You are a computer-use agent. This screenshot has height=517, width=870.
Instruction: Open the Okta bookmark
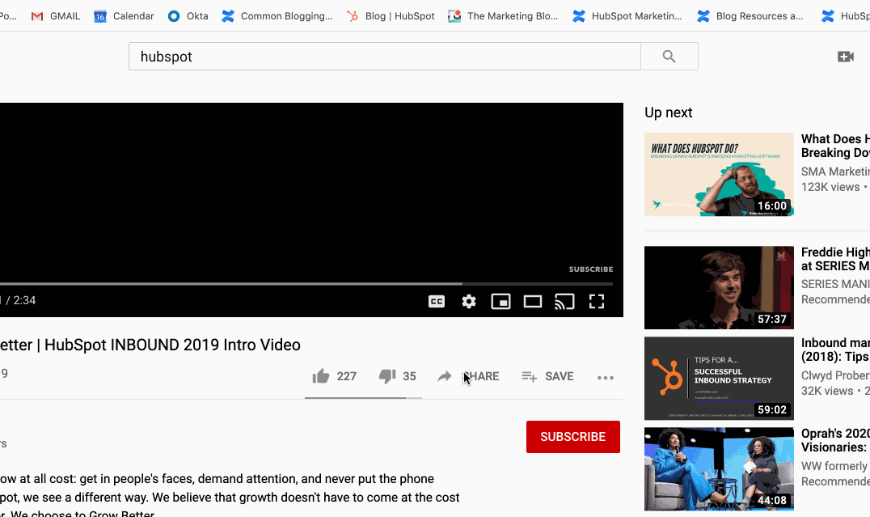pos(188,16)
